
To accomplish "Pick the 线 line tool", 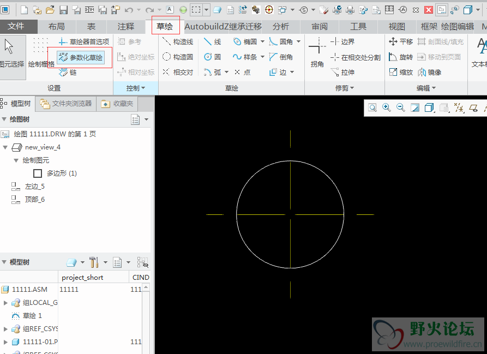I will coord(213,41).
